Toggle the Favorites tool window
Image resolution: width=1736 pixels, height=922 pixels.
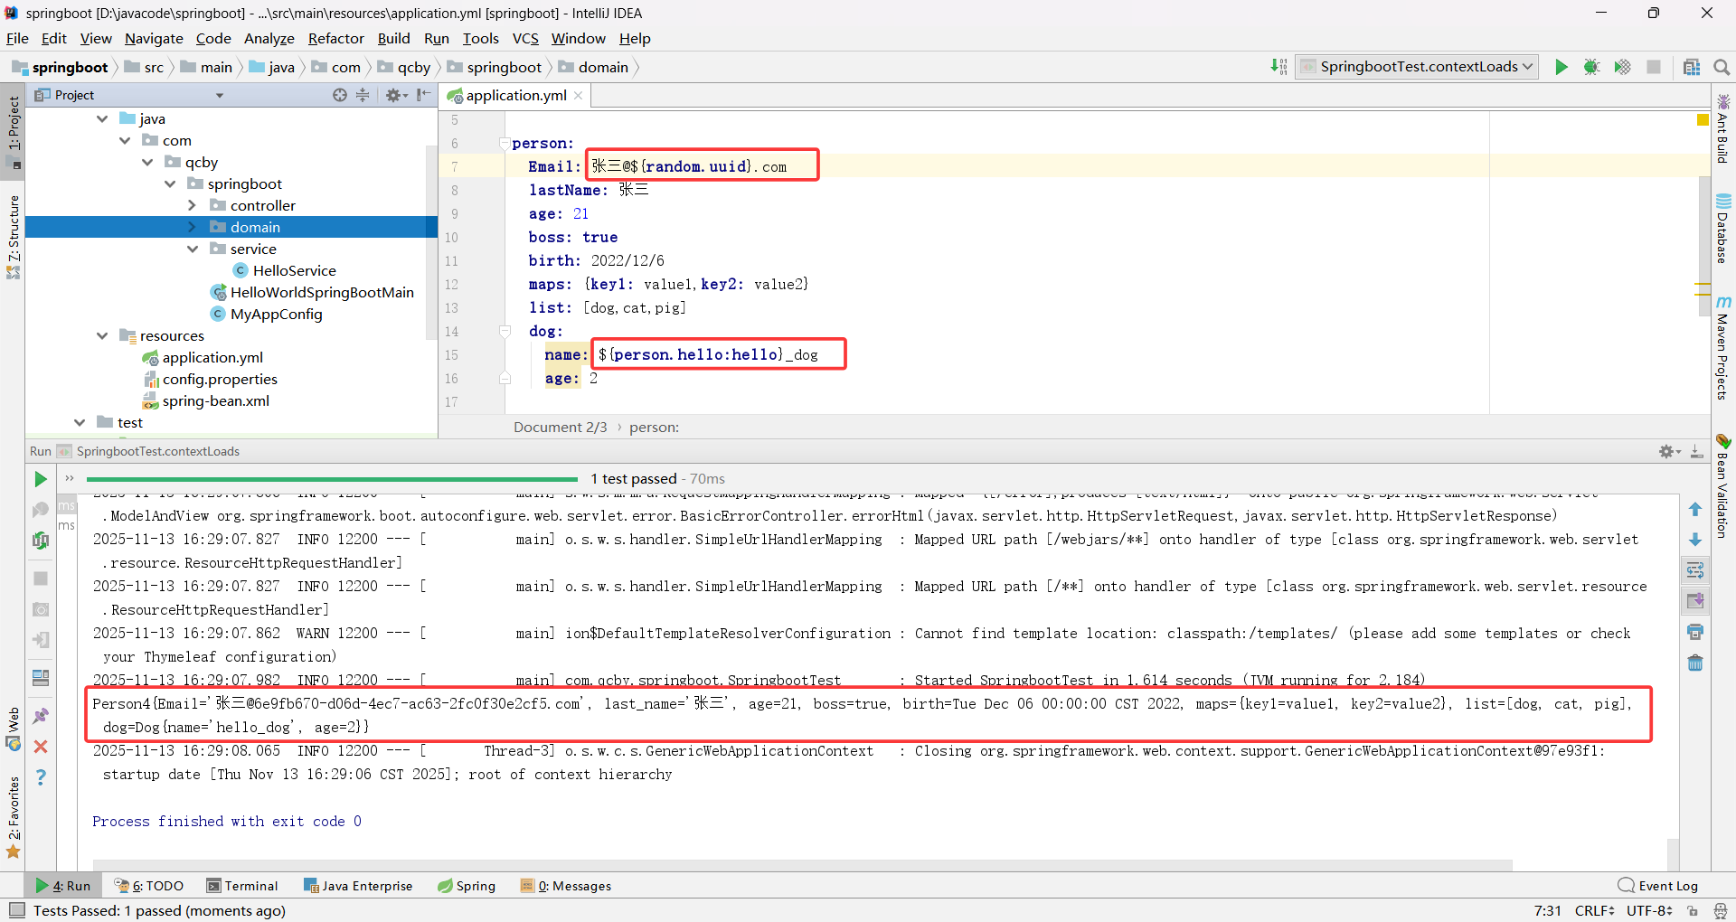pos(13,817)
